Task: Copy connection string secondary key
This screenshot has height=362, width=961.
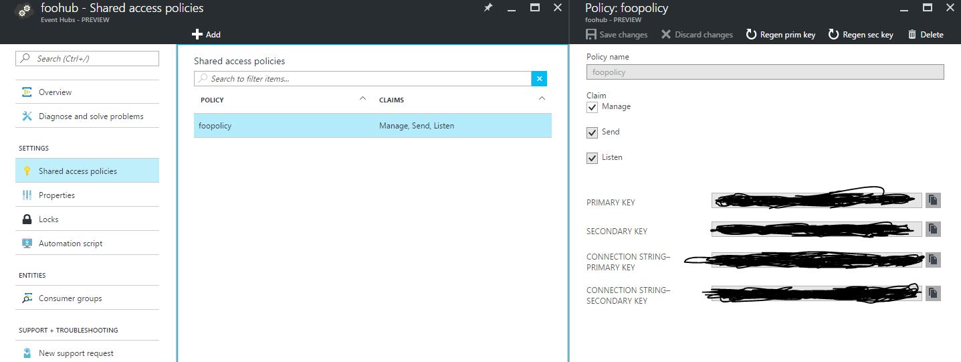Action: click(933, 292)
